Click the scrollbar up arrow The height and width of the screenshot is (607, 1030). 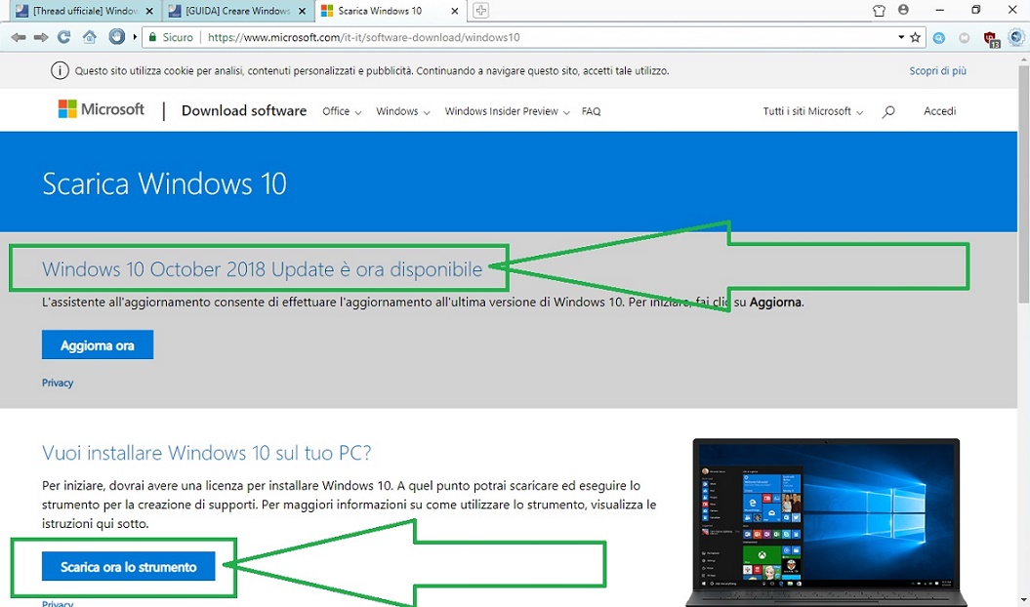[x=1024, y=59]
